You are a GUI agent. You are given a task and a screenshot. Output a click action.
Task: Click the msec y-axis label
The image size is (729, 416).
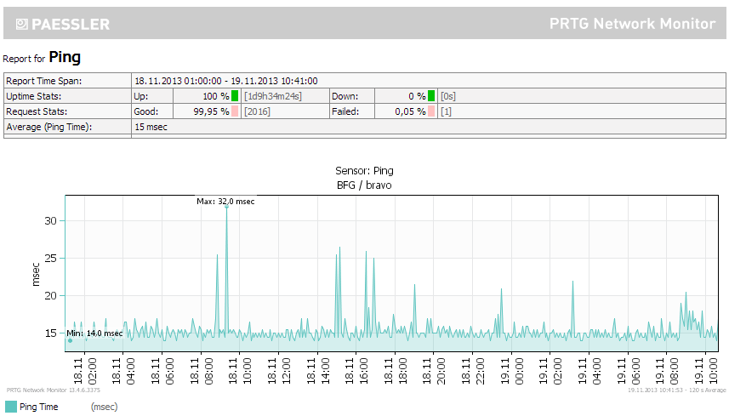pyautogui.click(x=36, y=274)
